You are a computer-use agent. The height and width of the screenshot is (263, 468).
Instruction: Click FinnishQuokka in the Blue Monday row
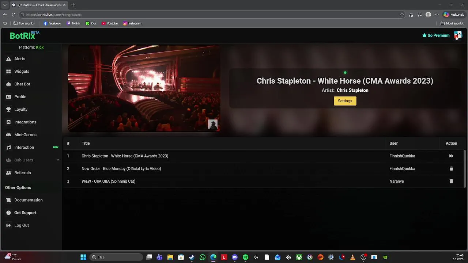[x=402, y=169]
